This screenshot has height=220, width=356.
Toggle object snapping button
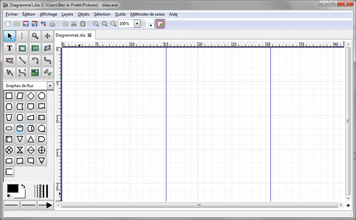(x=160, y=24)
